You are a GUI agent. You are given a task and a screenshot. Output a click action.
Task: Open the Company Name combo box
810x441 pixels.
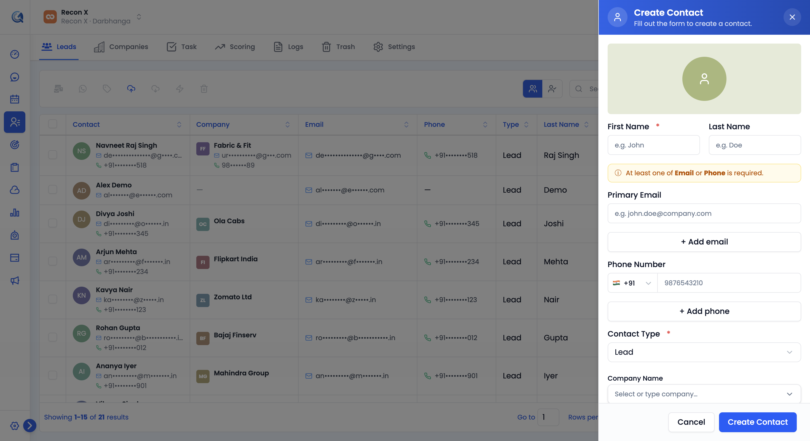coord(704,394)
